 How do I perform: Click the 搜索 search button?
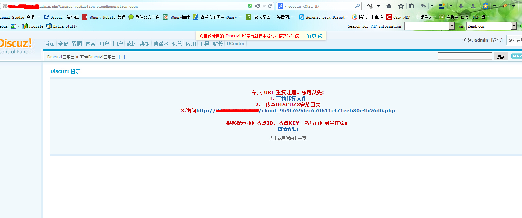click(501, 57)
